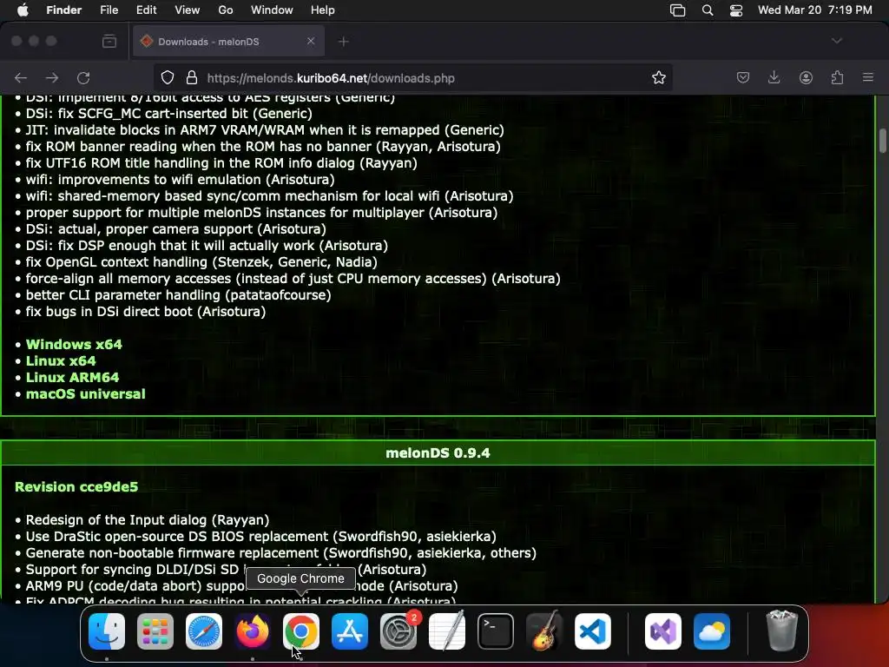Select the Downloads - melonDS tab
The image size is (889, 667).
point(228,42)
